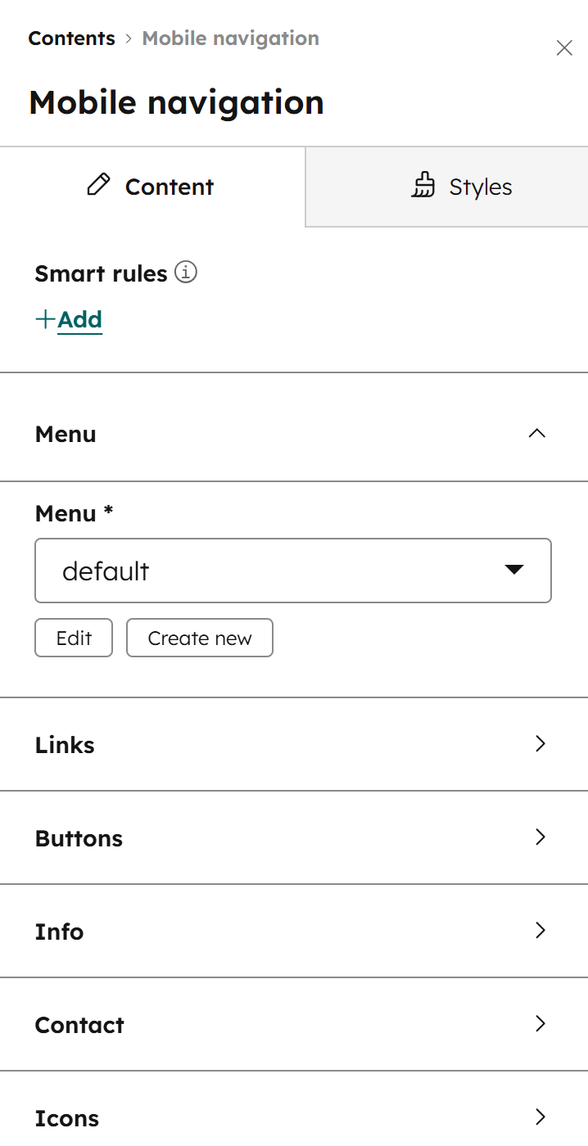Click the pencil icon on Content tab
The image size is (588, 1146).
click(x=99, y=186)
